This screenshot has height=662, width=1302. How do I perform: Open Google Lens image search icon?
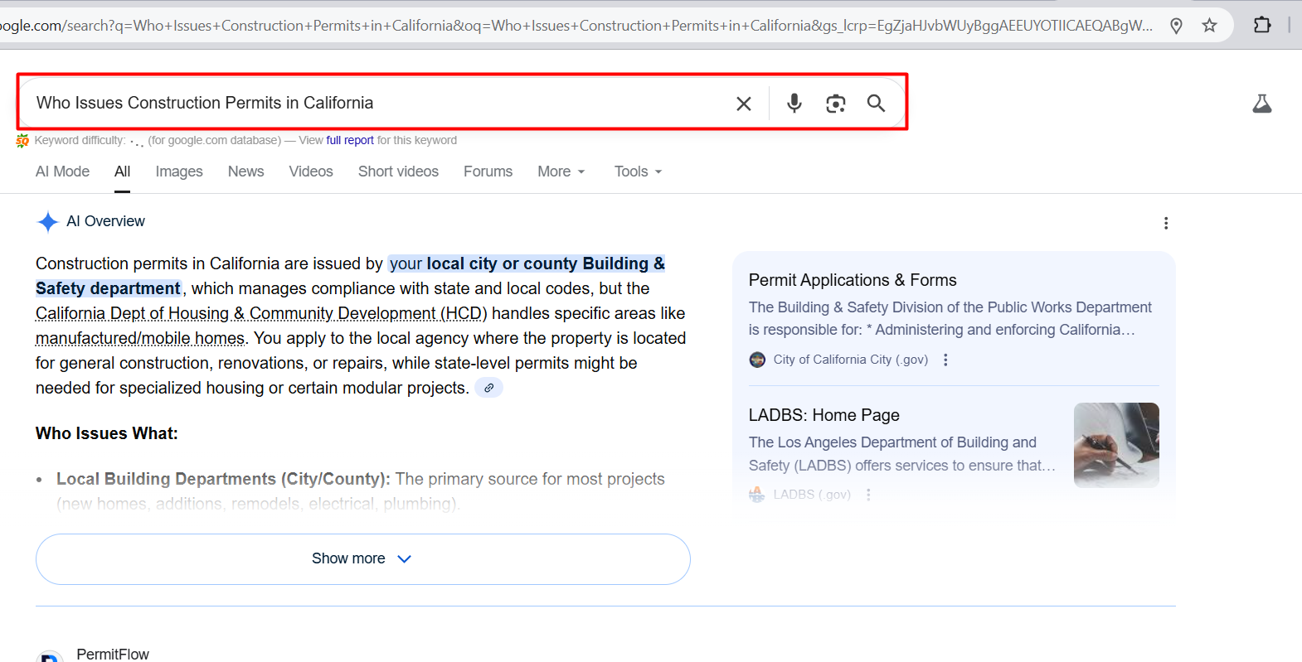coord(836,104)
